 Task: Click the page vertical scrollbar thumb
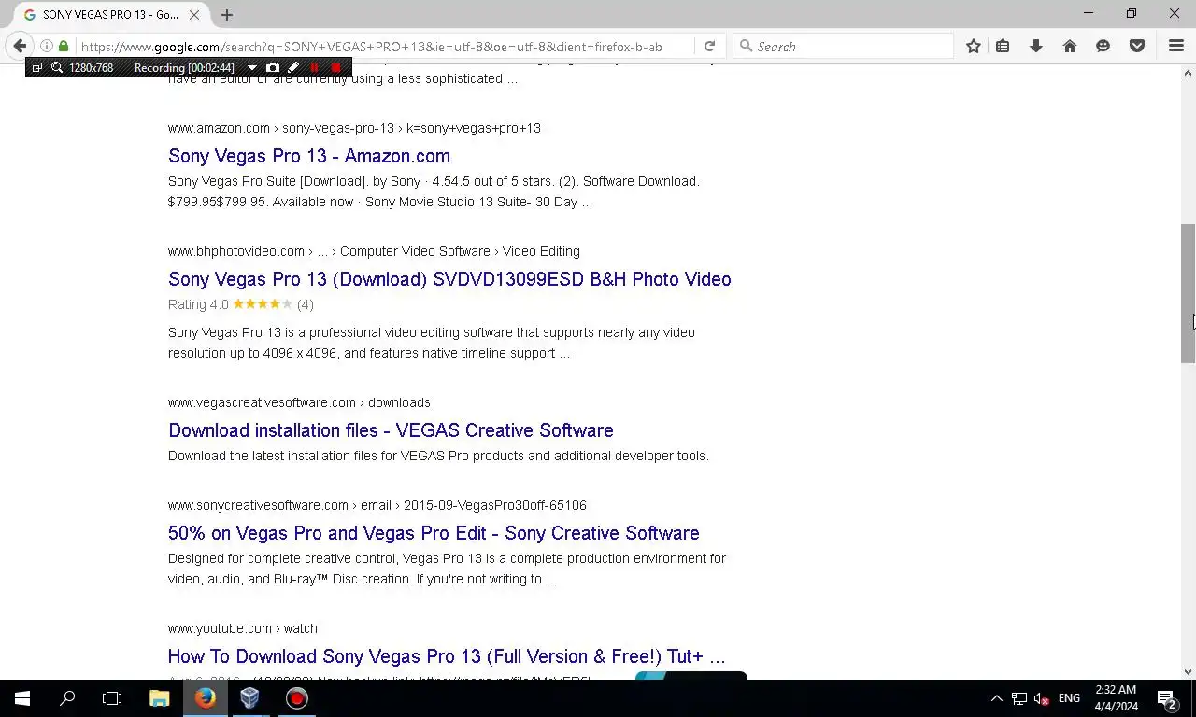pos(1188,293)
